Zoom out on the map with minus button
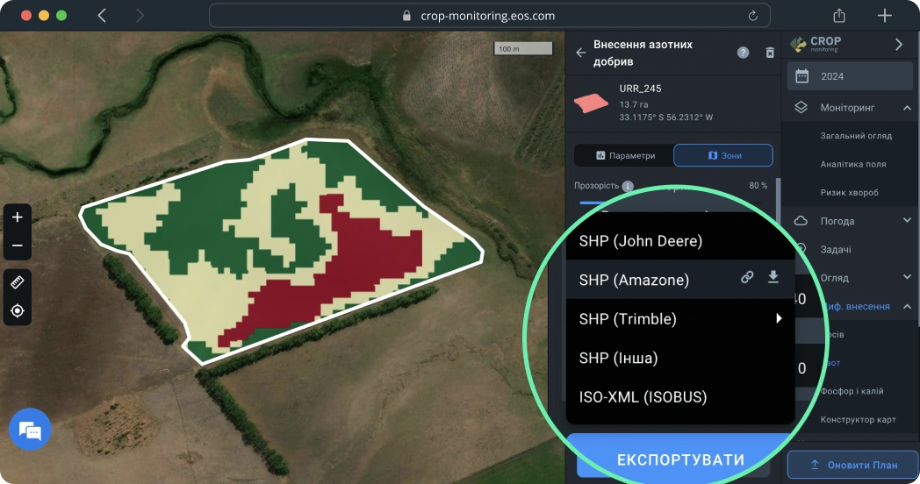 (x=17, y=246)
